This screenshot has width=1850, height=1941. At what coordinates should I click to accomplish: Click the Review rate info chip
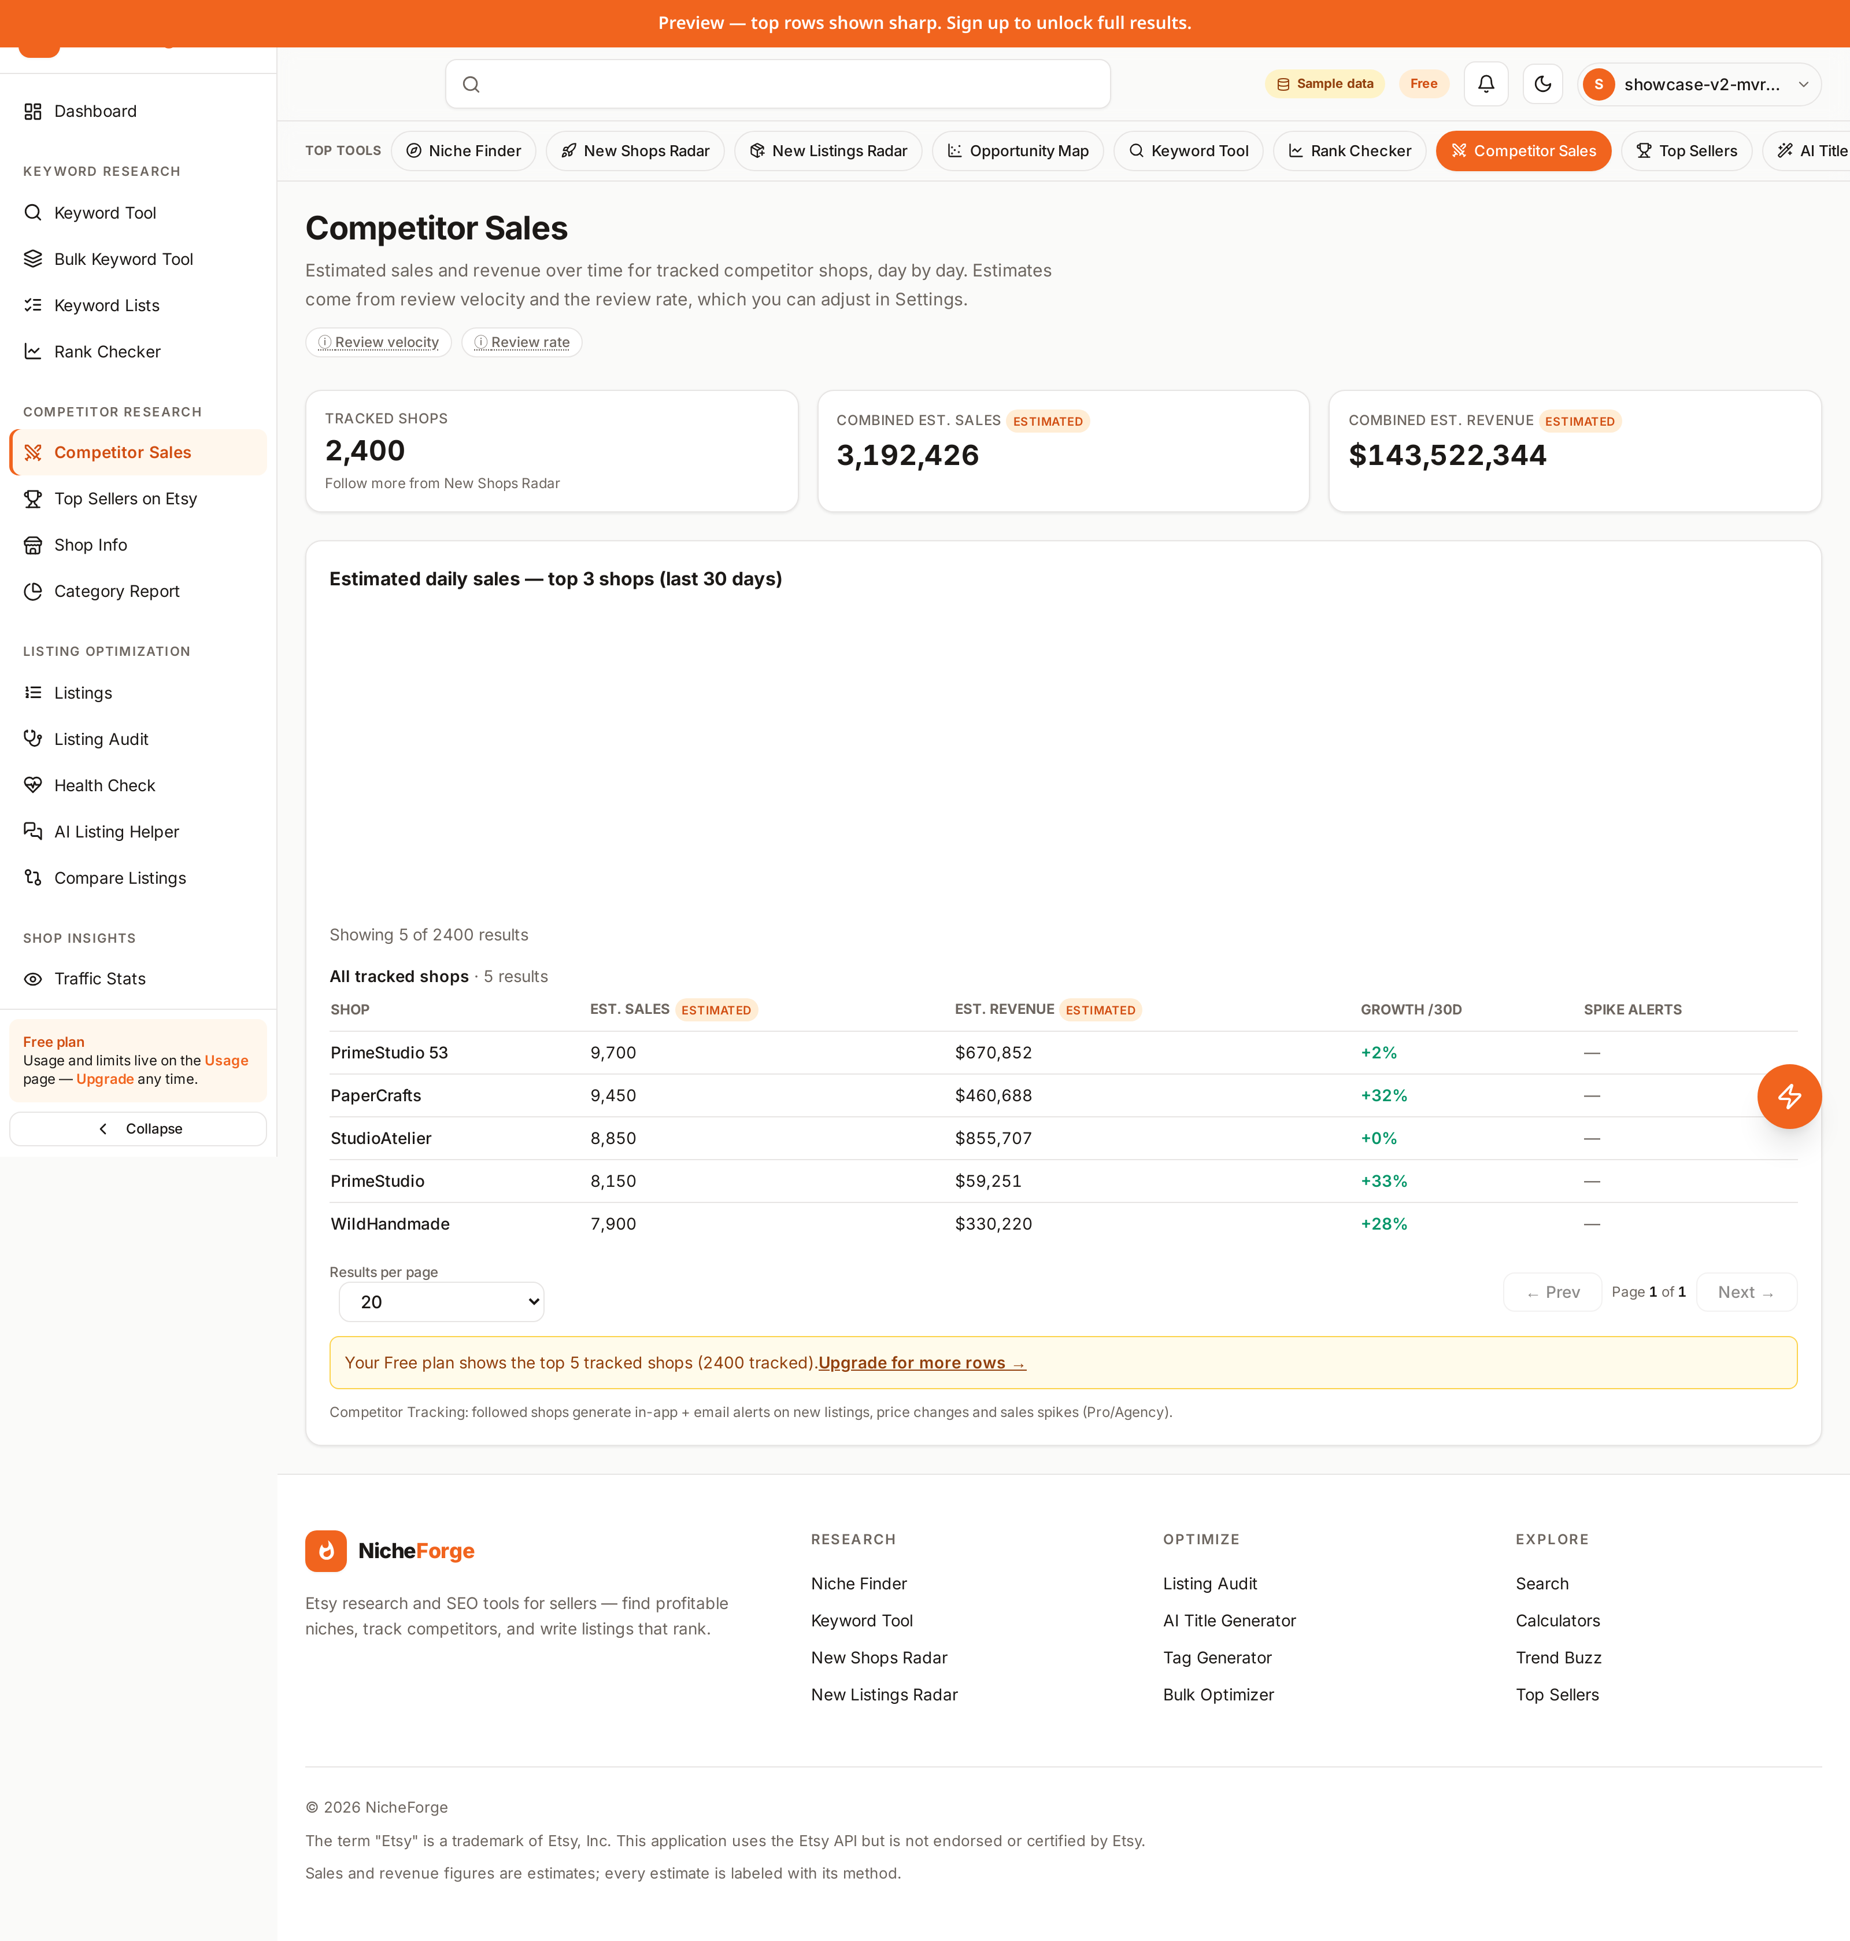tap(521, 344)
